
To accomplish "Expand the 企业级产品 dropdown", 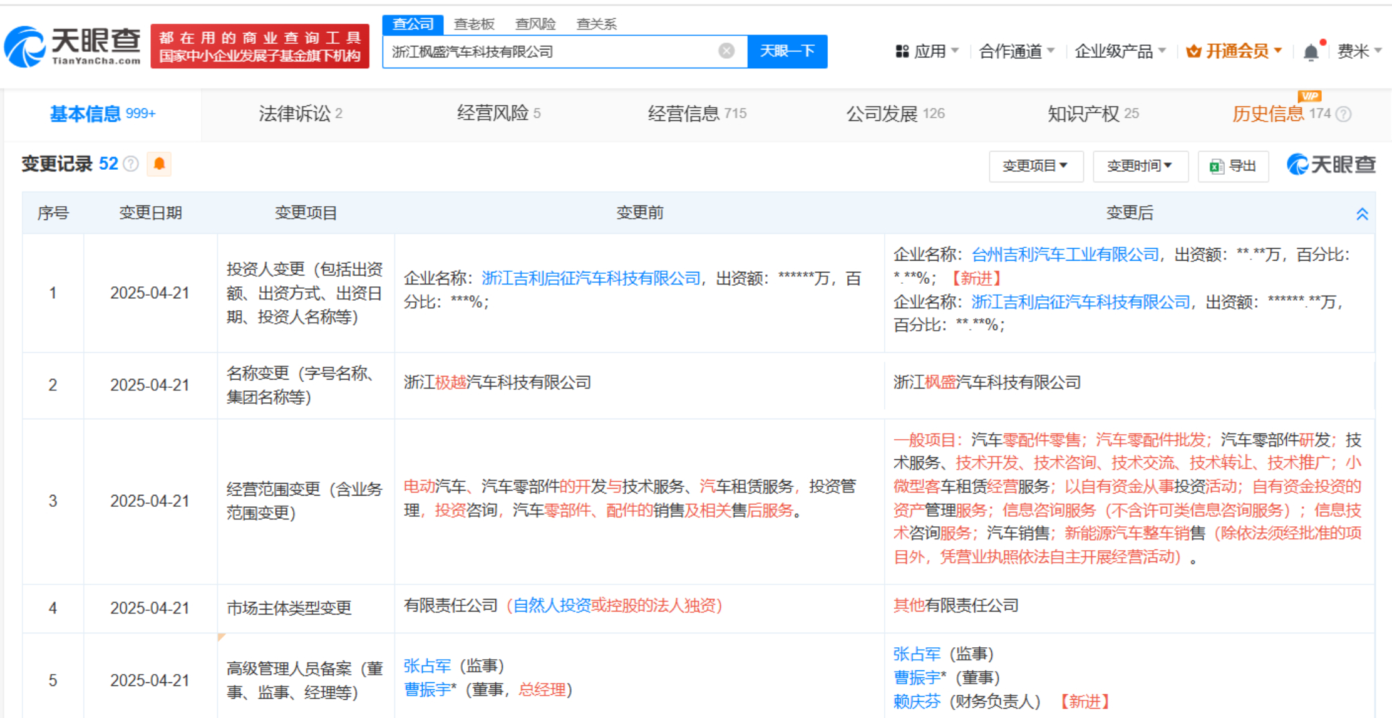I will coord(1120,51).
